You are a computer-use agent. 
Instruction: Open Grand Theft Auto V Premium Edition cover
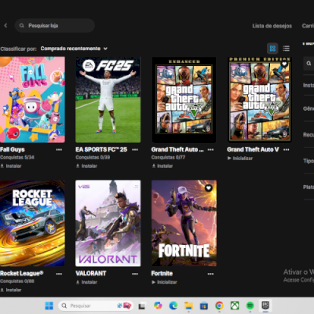[260, 100]
